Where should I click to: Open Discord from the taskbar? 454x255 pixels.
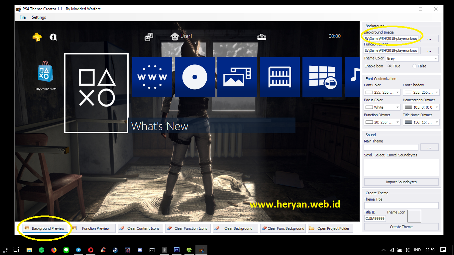[140, 250]
